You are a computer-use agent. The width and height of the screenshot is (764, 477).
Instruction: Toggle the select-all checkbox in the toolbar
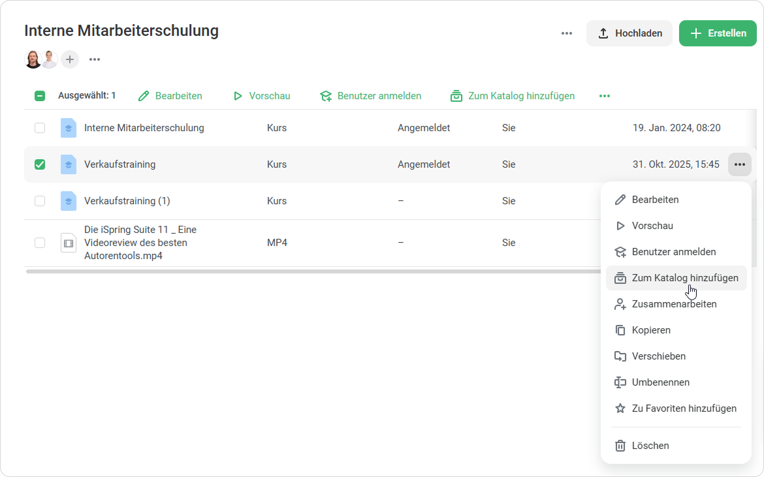pyautogui.click(x=40, y=96)
